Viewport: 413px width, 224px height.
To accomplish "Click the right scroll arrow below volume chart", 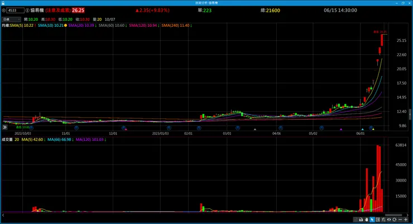I will coord(407,215).
